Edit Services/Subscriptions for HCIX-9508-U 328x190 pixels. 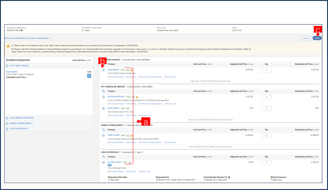(150, 77)
